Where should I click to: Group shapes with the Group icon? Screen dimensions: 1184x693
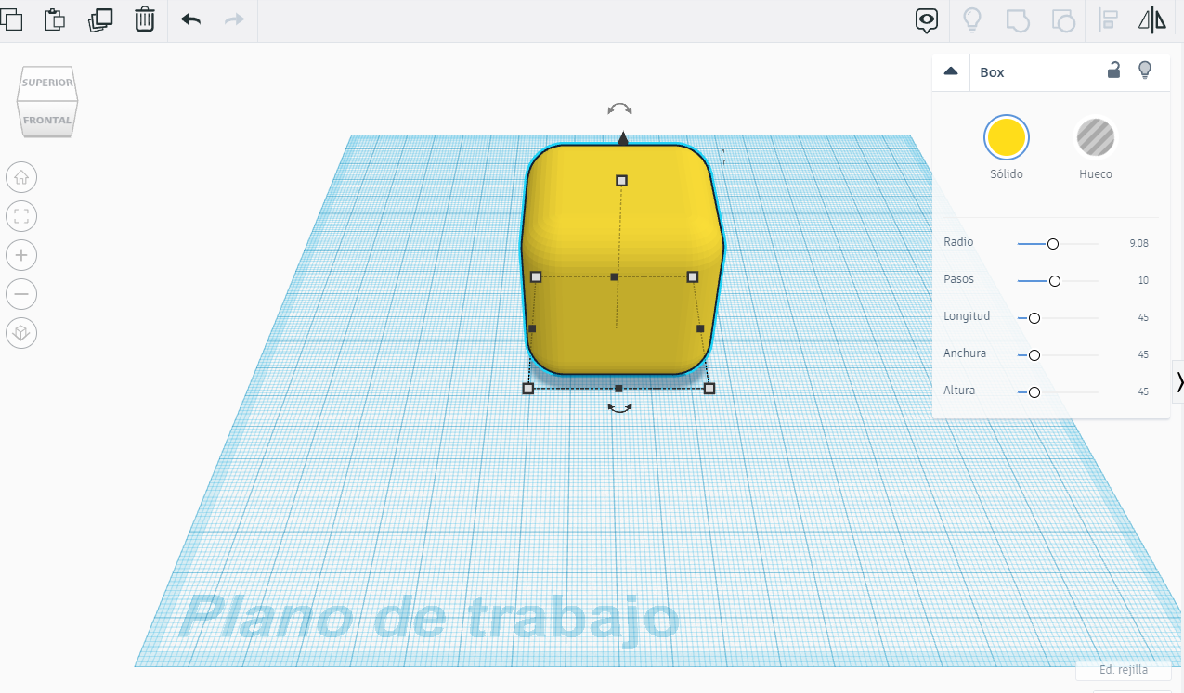point(1017,20)
